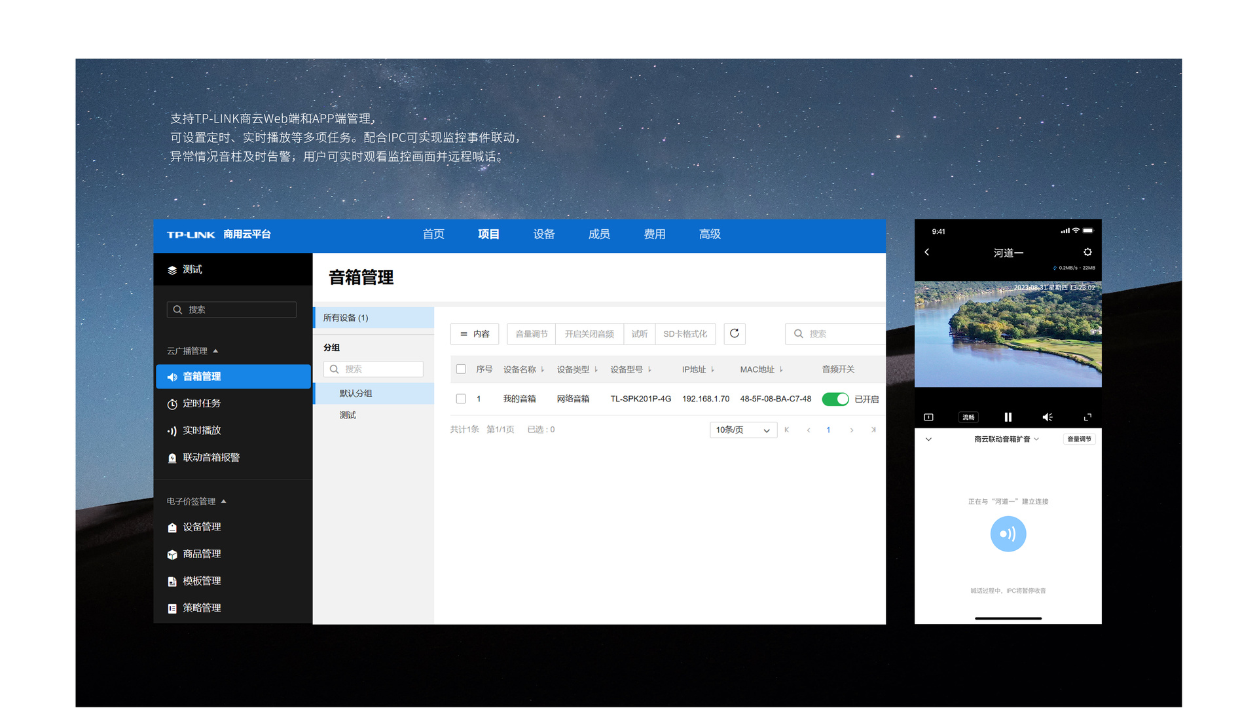
Task: Mute the speaker icon on the video
Action: [x=1047, y=417]
